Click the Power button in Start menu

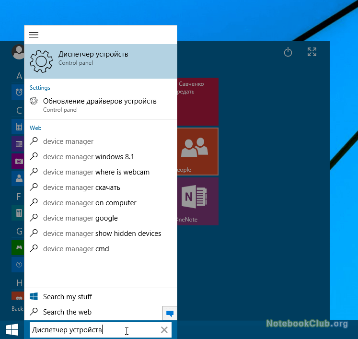click(x=288, y=52)
